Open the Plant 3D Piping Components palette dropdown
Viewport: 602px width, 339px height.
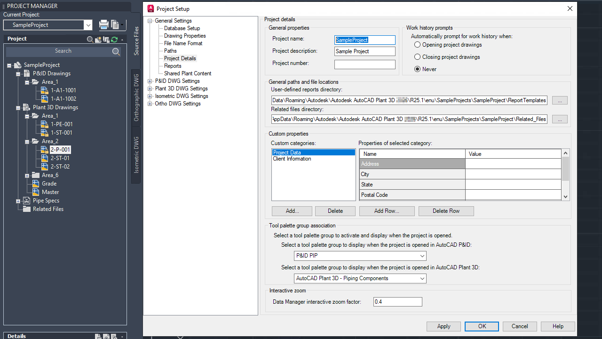(x=422, y=278)
